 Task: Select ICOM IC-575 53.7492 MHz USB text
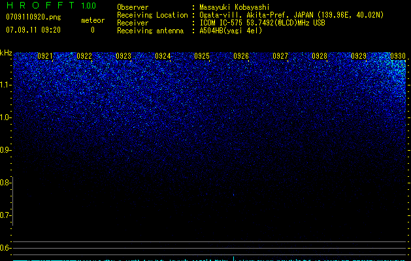(x=262, y=23)
